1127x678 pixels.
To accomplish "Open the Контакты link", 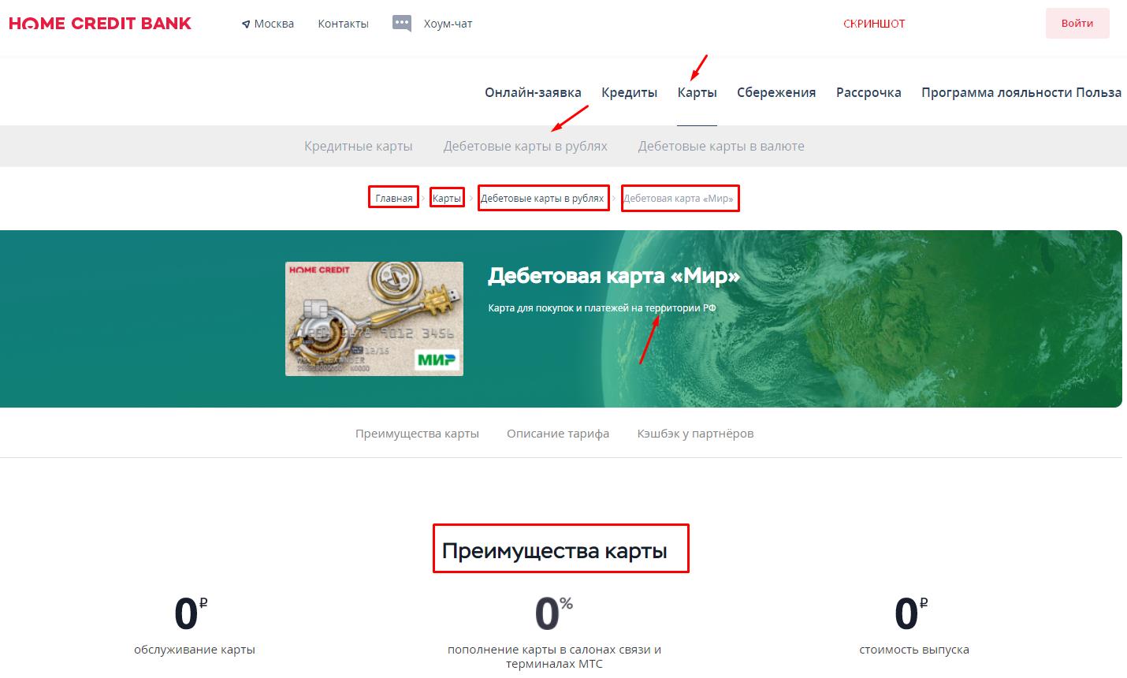I will coord(343,24).
